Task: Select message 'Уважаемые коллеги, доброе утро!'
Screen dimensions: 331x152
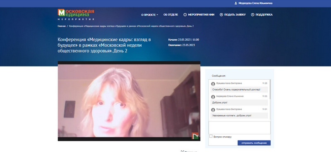Action: (239, 116)
